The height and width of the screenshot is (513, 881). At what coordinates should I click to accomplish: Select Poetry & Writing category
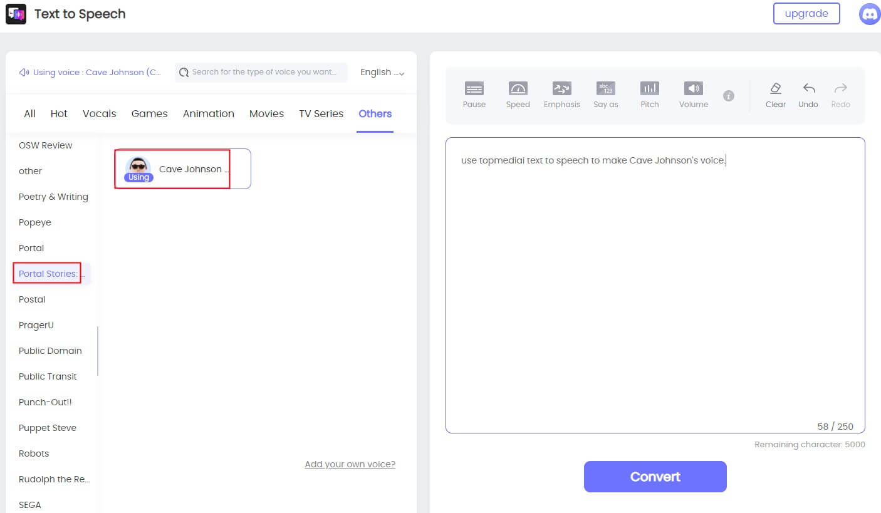point(53,197)
